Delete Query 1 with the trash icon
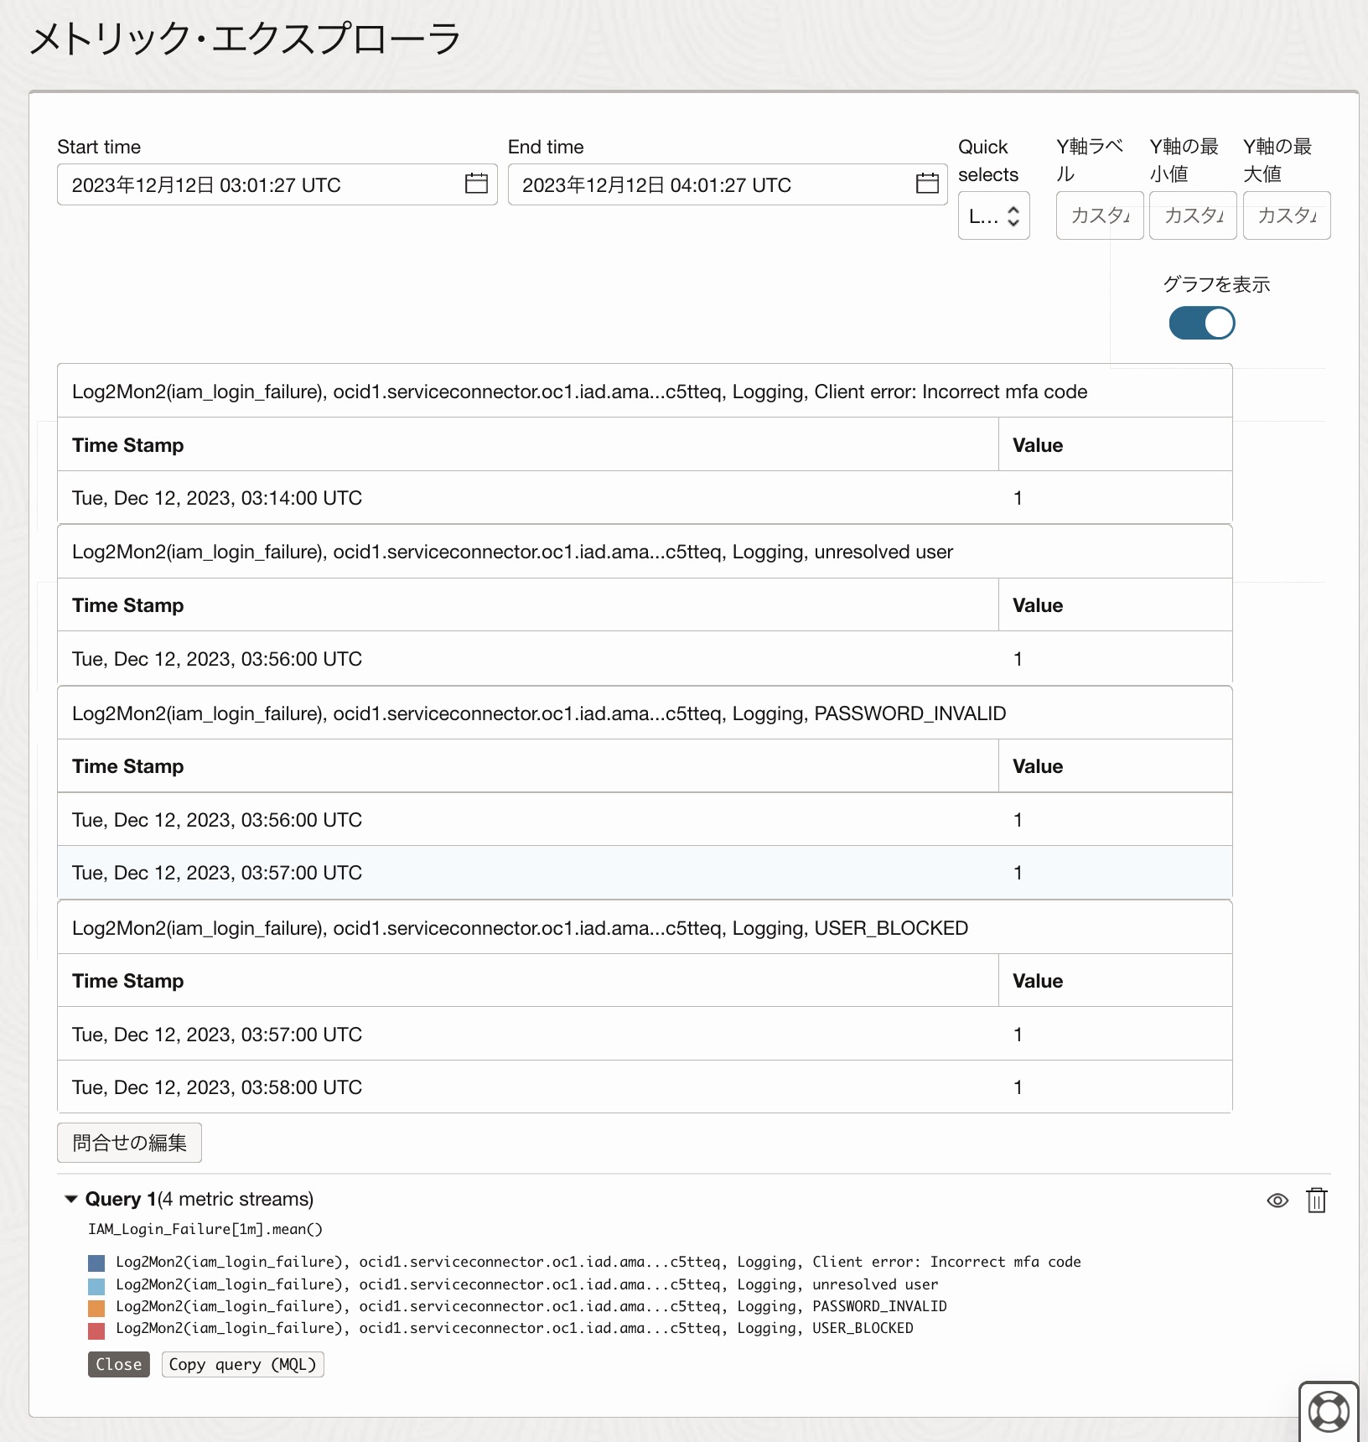This screenshot has height=1442, width=1368. pyautogui.click(x=1317, y=1201)
